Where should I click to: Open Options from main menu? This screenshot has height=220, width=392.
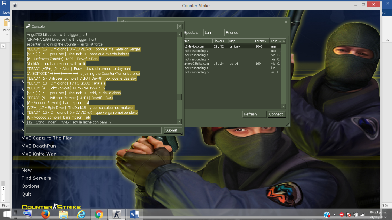[x=30, y=186]
